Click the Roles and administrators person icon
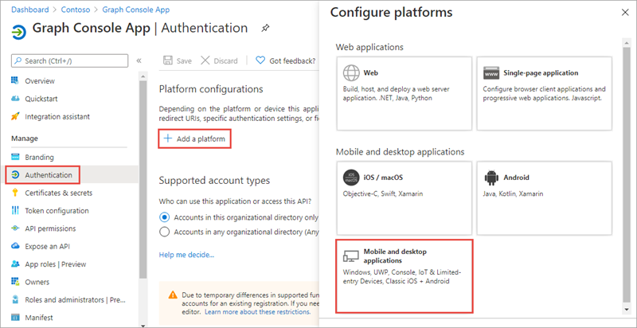This screenshot has height=328, width=637. pos(15,299)
